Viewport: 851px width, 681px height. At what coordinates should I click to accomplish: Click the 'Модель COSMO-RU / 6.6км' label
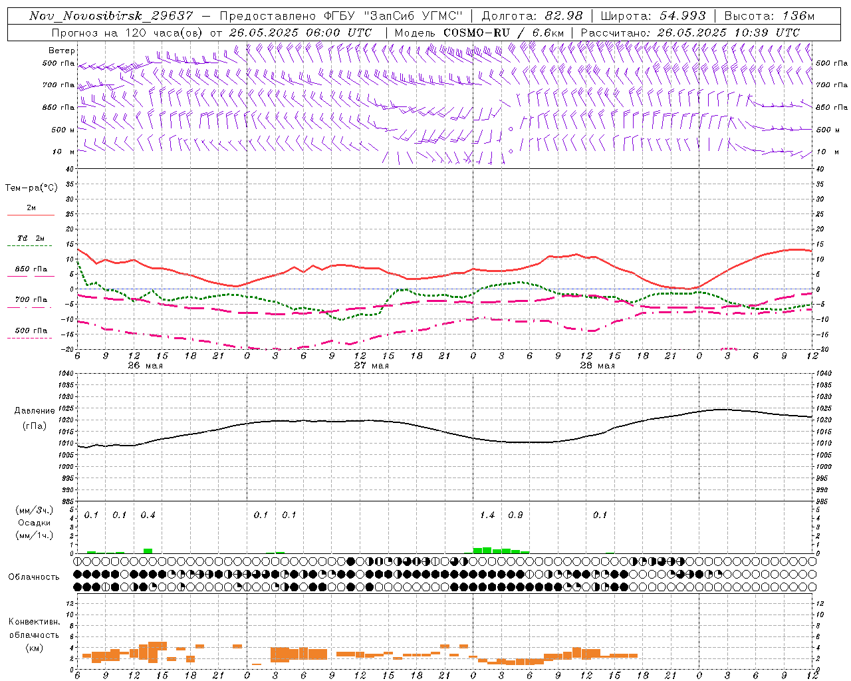[479, 33]
